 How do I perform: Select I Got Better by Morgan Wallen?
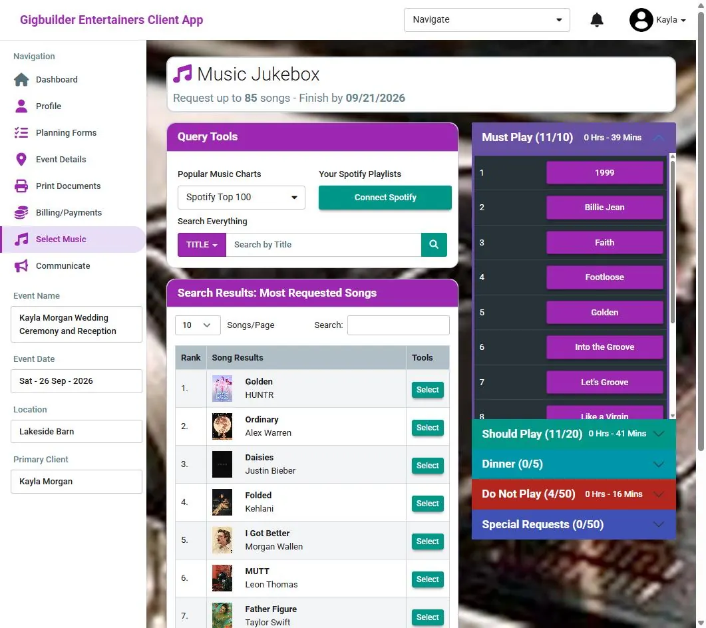(x=427, y=541)
